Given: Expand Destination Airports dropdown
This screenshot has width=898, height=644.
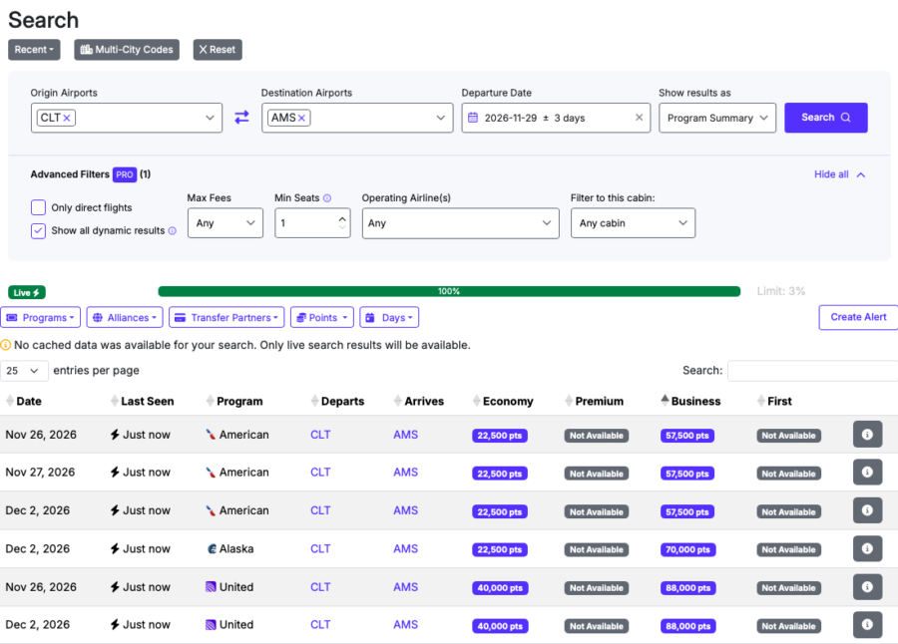Looking at the screenshot, I should click(x=440, y=118).
